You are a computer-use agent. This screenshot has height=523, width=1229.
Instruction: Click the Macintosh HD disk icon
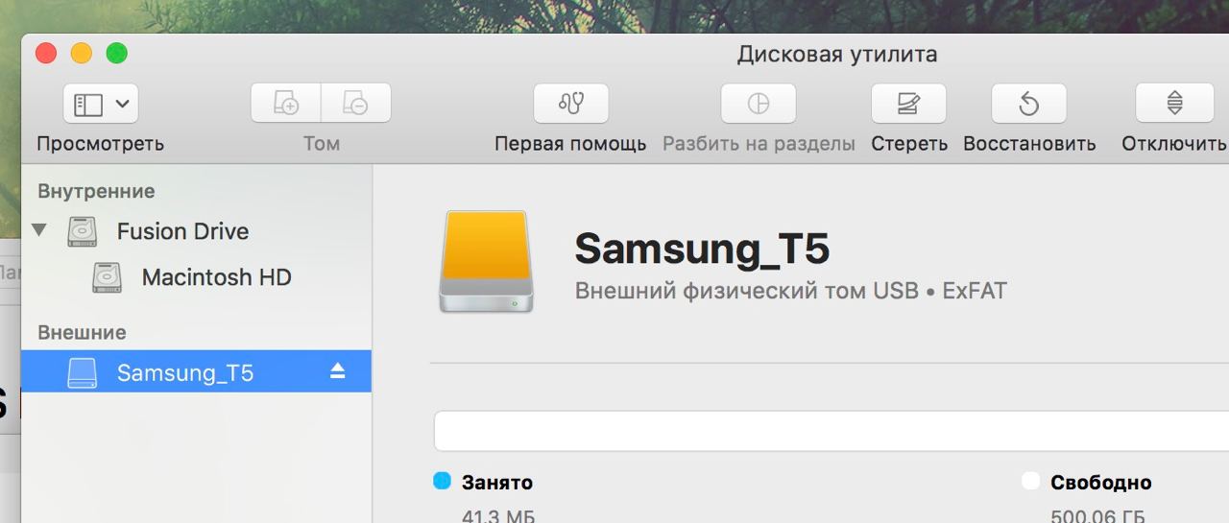107,277
